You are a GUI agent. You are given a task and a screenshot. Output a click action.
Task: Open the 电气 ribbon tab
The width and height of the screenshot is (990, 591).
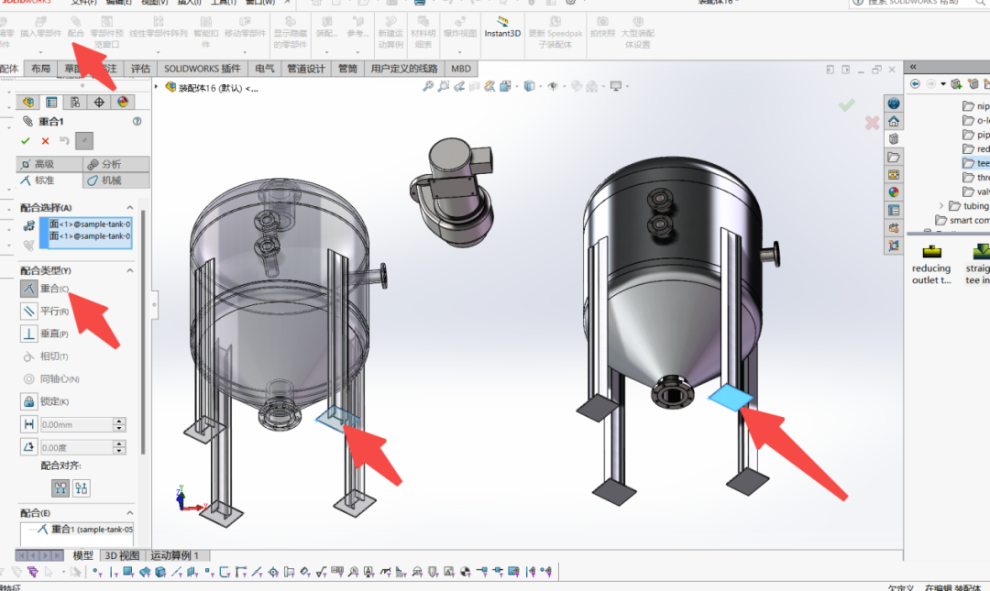(265, 68)
